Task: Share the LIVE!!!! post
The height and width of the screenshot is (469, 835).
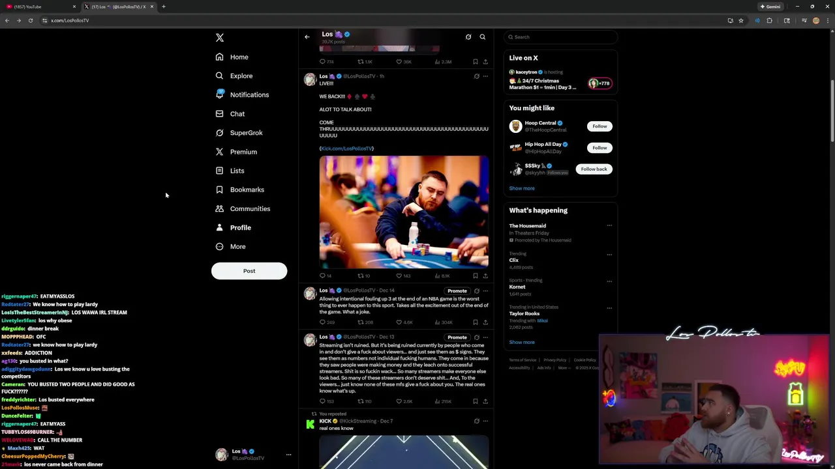Action: 485,276
